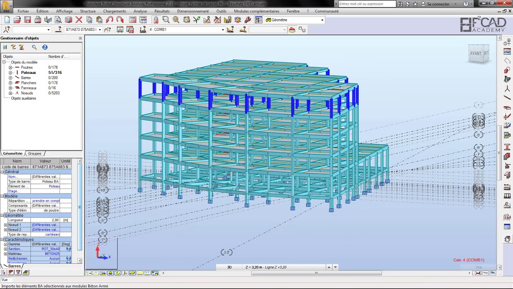The width and height of the screenshot is (513, 289).
Task: Click the POT_30x40 section value
Action: (50, 249)
